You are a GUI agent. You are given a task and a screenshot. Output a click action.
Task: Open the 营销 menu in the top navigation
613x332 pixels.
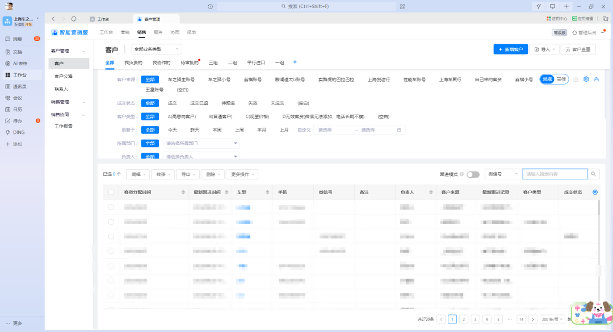(x=125, y=32)
